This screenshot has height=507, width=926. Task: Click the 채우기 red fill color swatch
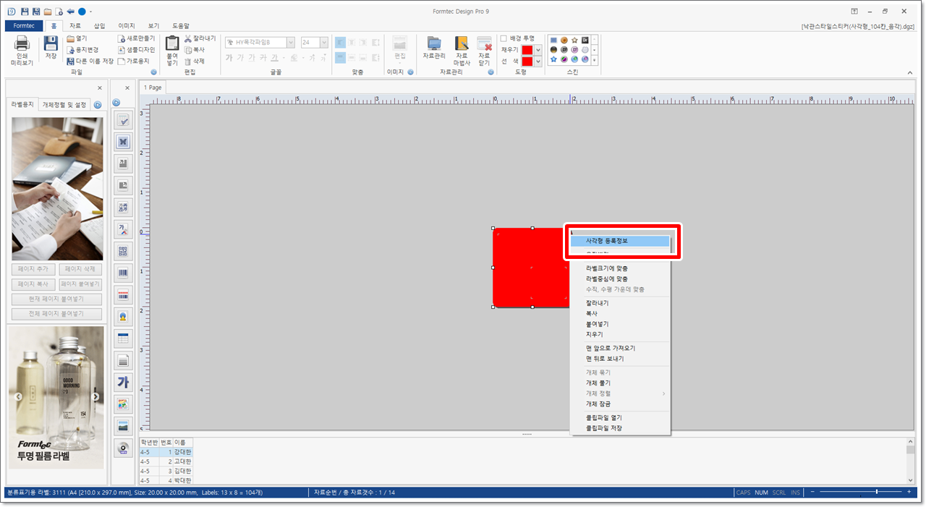pyautogui.click(x=527, y=50)
